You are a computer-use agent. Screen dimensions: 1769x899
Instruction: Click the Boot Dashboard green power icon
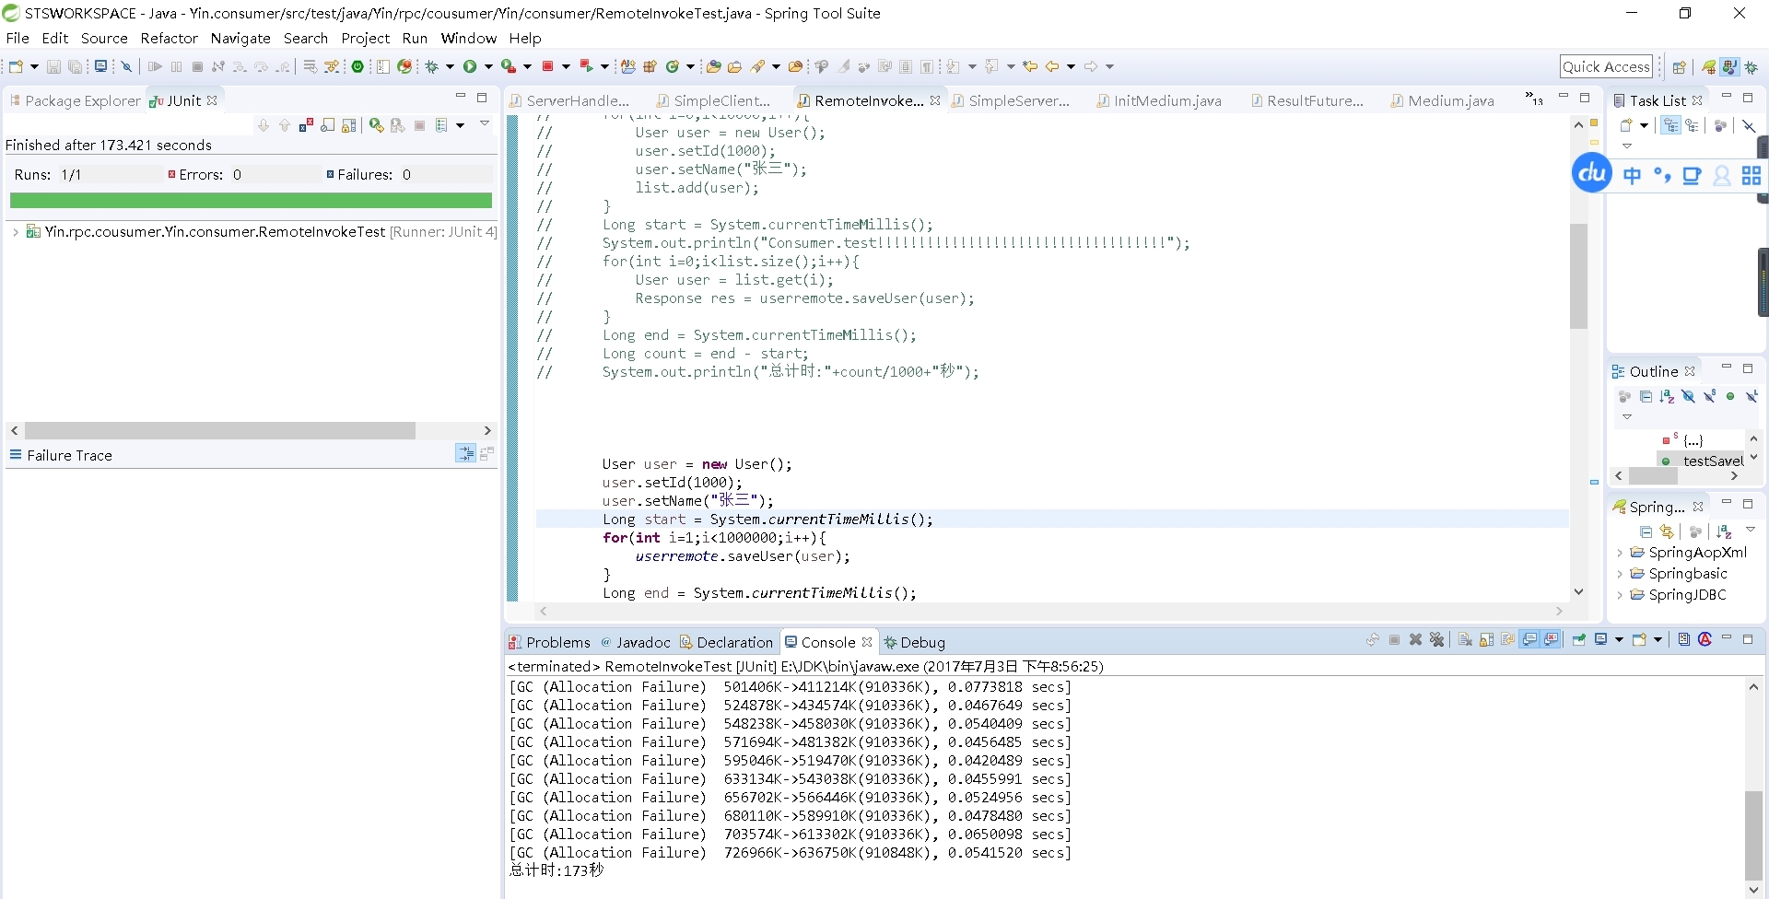[357, 66]
